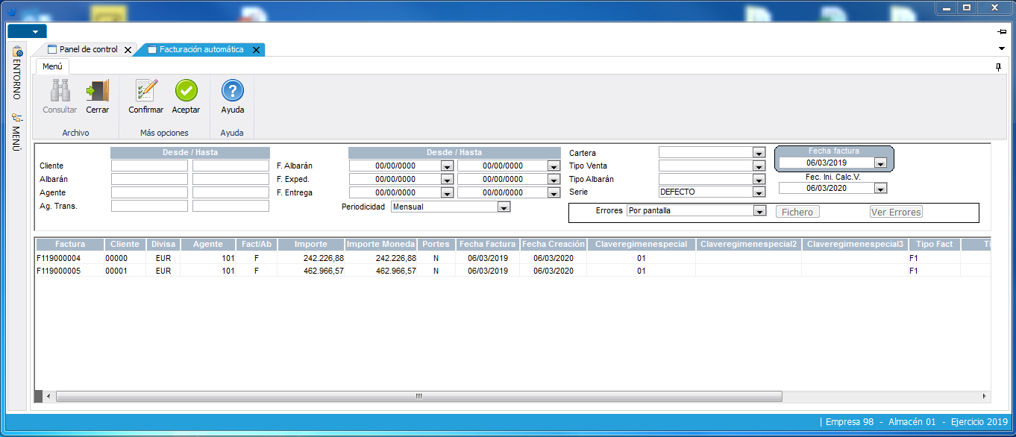Click the Albarán Desde input field
Screen dimensions: 1016x437
[x=149, y=179]
